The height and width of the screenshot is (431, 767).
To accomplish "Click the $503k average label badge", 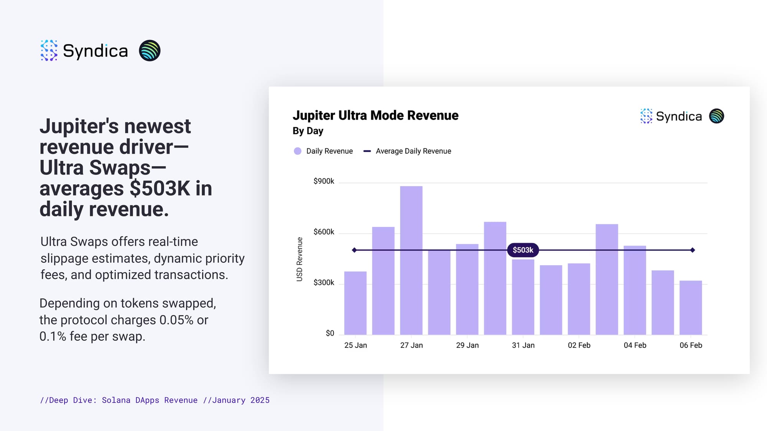I will (523, 250).
